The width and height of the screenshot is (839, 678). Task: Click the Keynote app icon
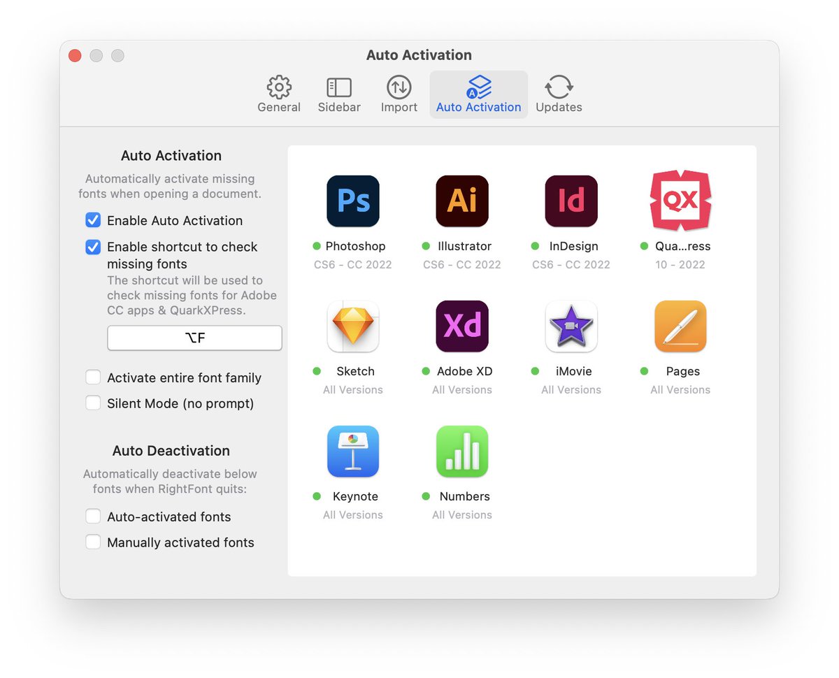click(x=353, y=452)
